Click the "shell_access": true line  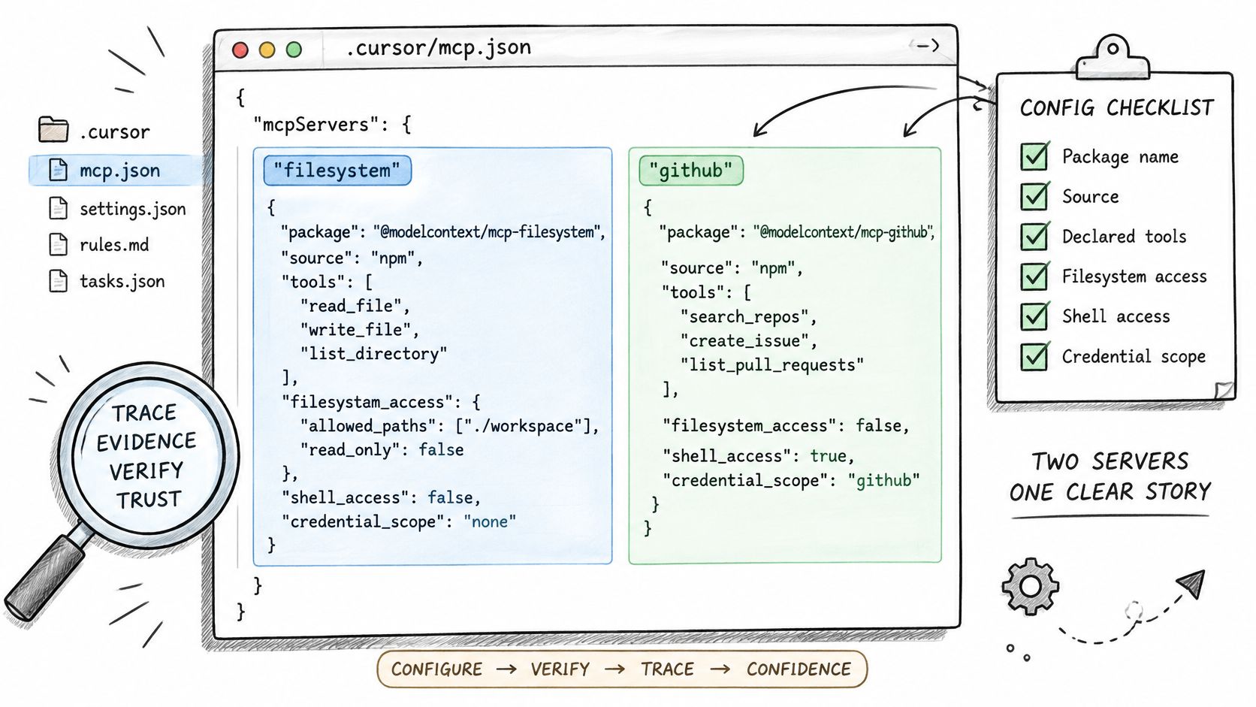(758, 456)
